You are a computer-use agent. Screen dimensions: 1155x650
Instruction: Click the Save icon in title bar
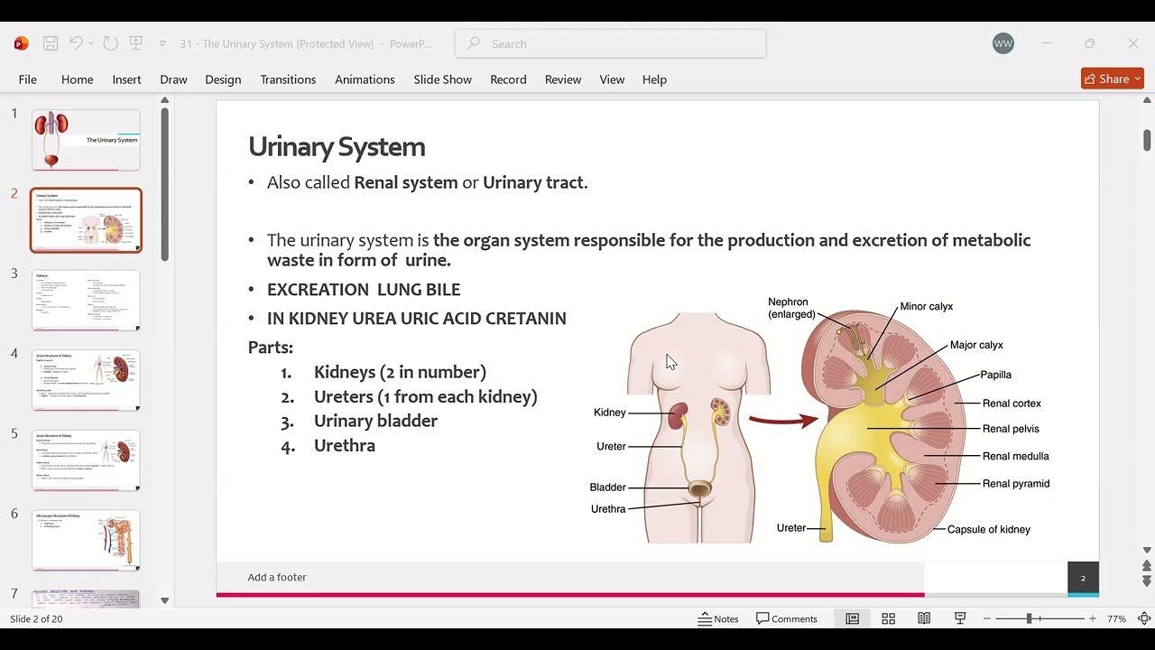click(x=51, y=43)
